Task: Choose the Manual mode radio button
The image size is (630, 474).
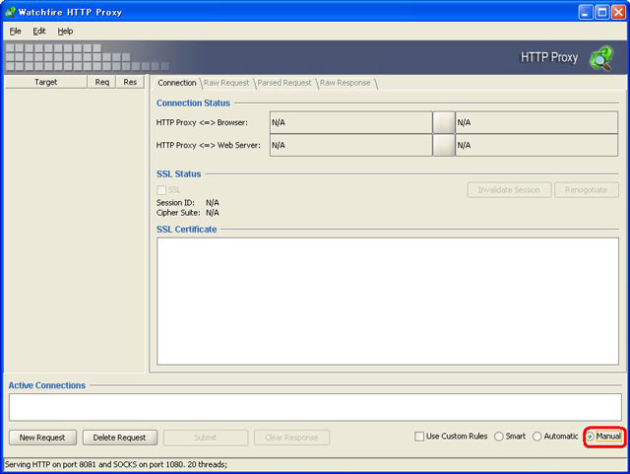Action: [591, 437]
